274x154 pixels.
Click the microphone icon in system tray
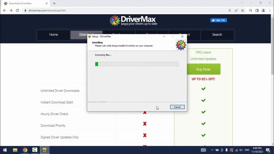226,150
